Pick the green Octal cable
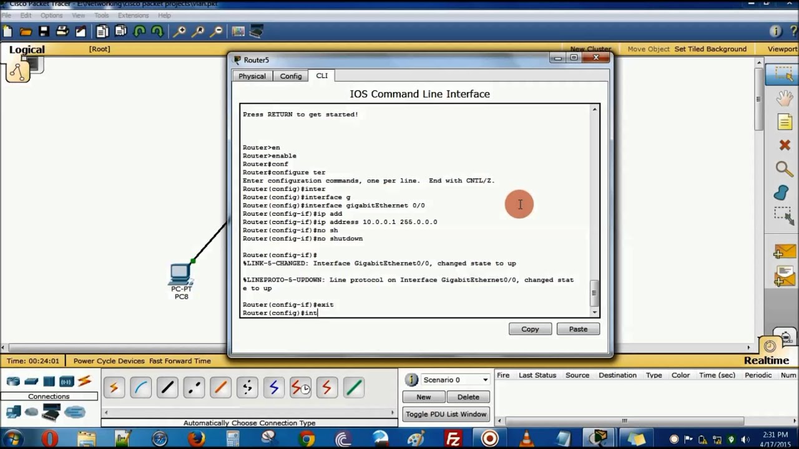 pos(354,388)
